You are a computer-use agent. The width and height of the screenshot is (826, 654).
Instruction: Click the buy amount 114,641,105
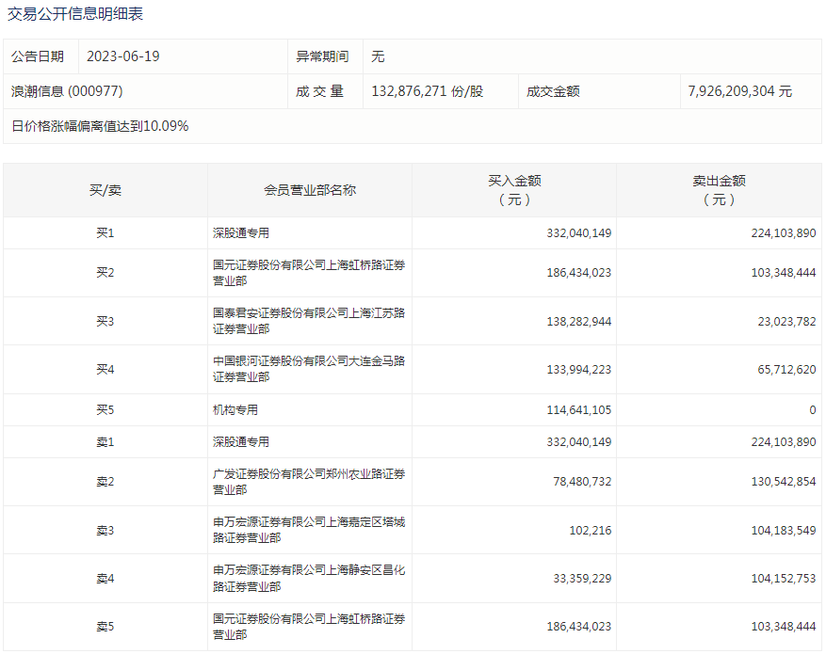[578, 410]
